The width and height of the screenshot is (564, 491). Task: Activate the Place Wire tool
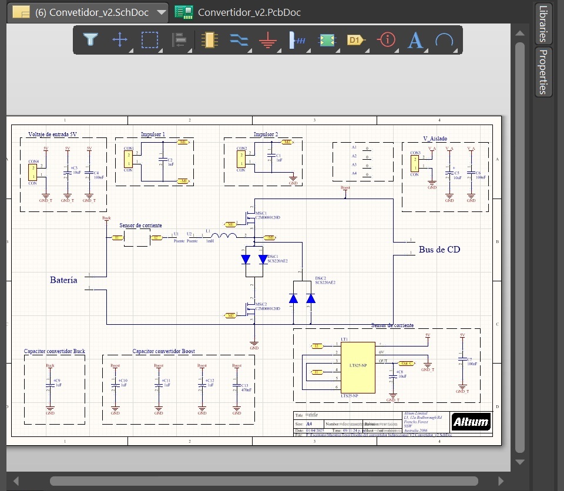point(238,40)
